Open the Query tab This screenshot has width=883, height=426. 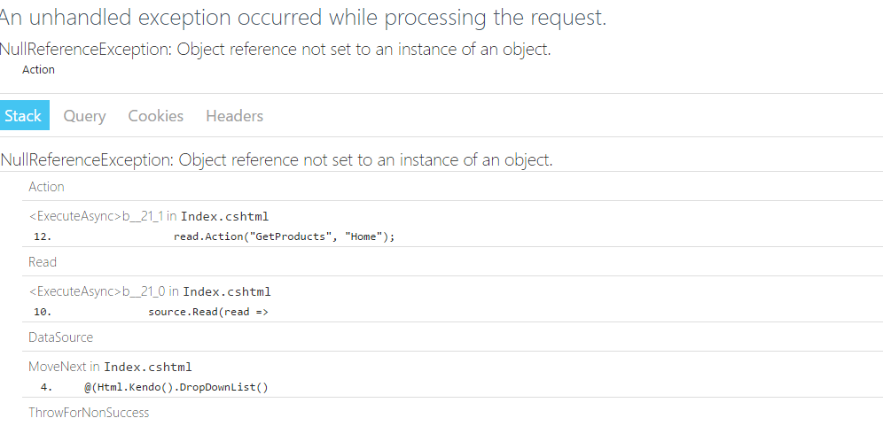[x=84, y=116]
